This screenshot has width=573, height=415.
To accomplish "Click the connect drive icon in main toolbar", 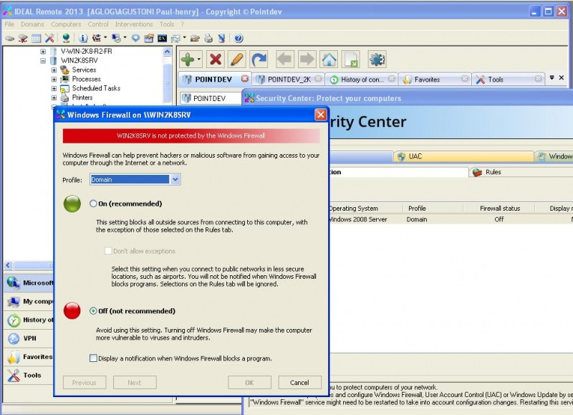I will 9,39.
